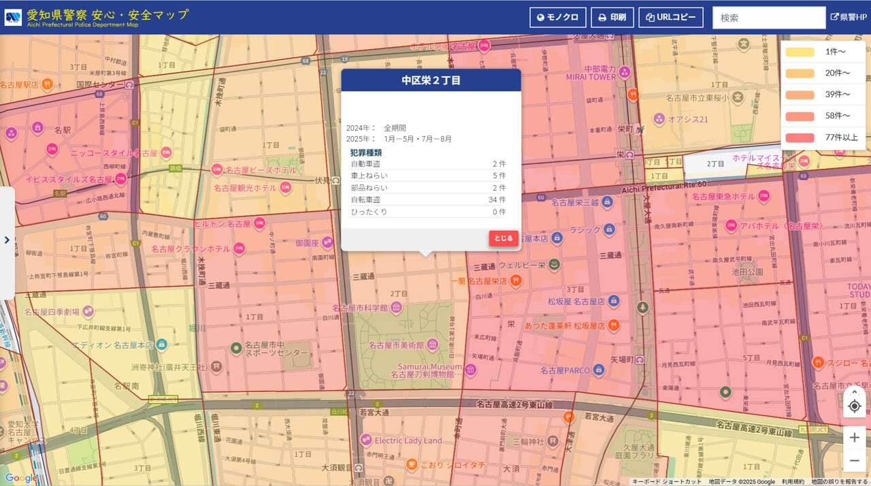
Task: Expand the left side panel arrow
Action: [x=7, y=240]
